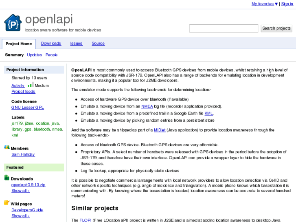Click the nmea label

(57, 130)
